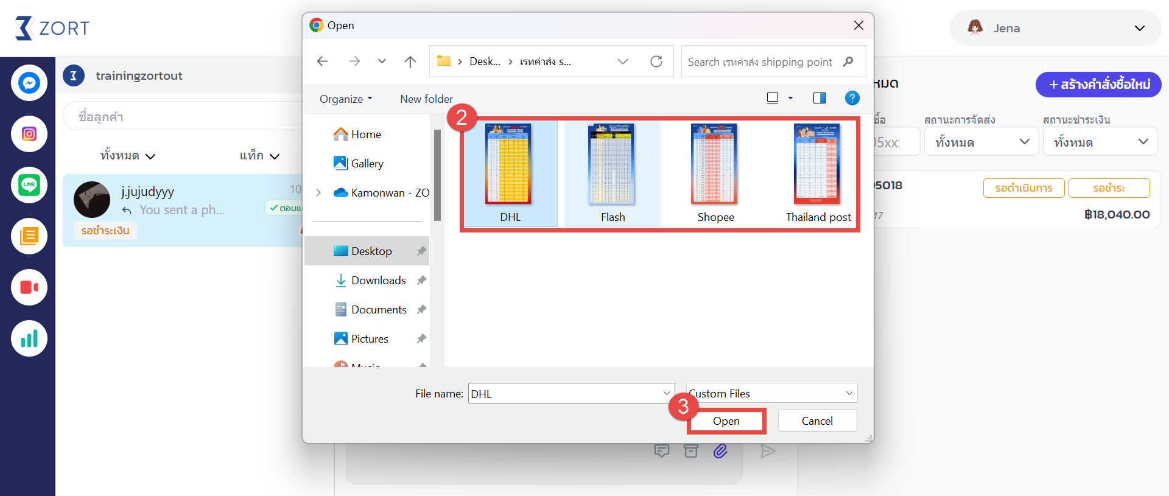Image resolution: width=1169 pixels, height=496 pixels.
Task: Open the File name history dropdown
Action: (x=667, y=393)
